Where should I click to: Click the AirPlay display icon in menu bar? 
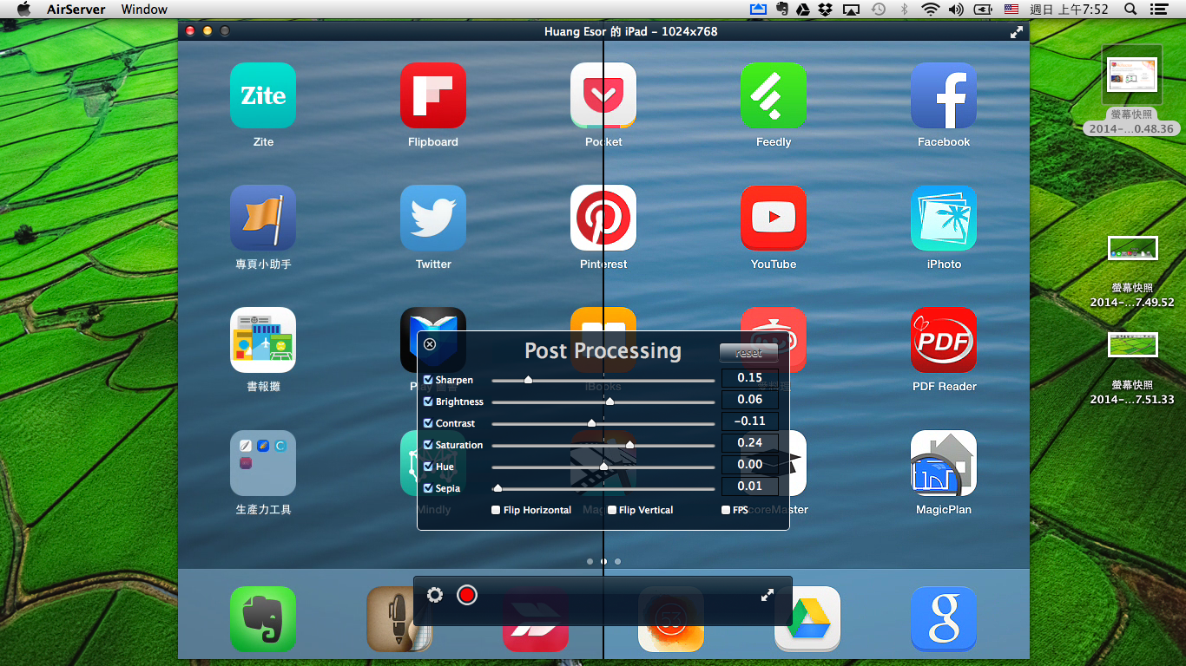coord(852,10)
